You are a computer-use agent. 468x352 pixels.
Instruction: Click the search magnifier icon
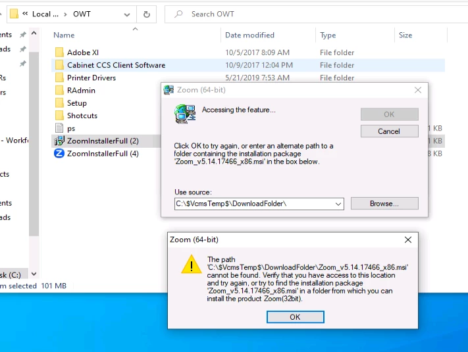178,14
